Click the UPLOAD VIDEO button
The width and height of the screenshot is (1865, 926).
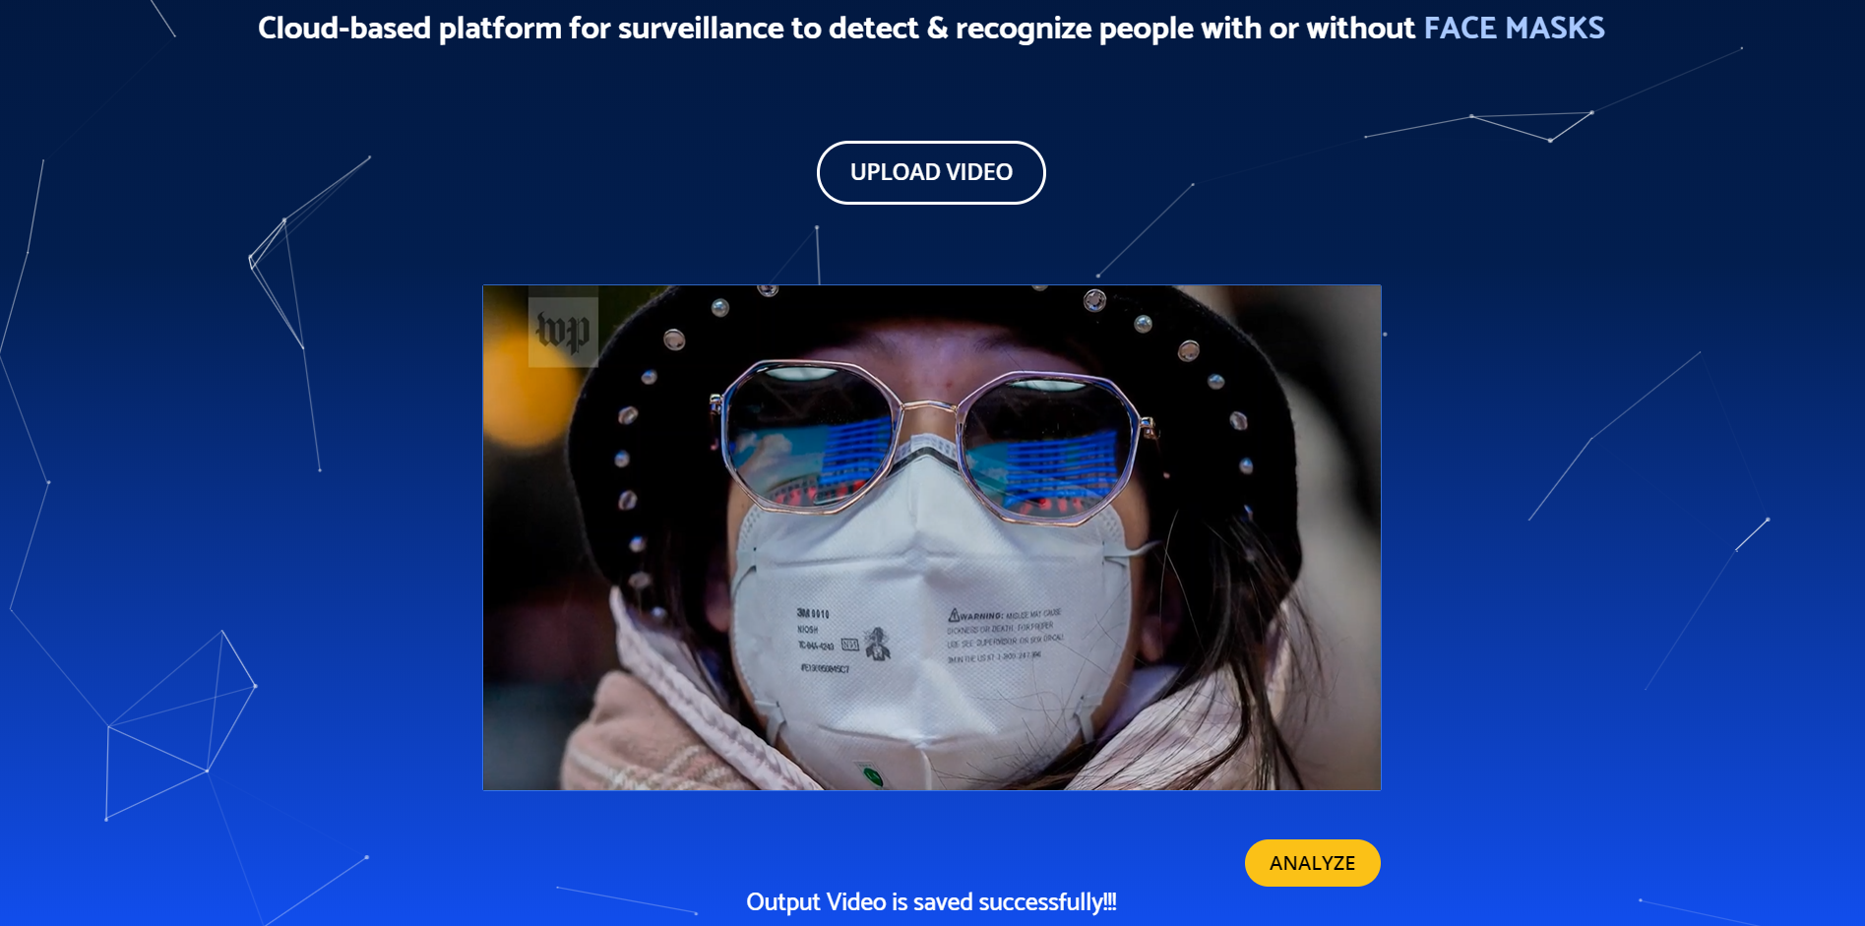click(931, 172)
